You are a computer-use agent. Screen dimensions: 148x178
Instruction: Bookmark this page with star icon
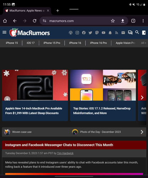pos(113,21)
